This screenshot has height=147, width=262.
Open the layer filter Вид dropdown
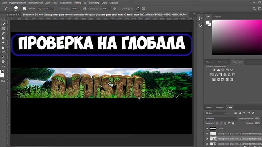216,113
